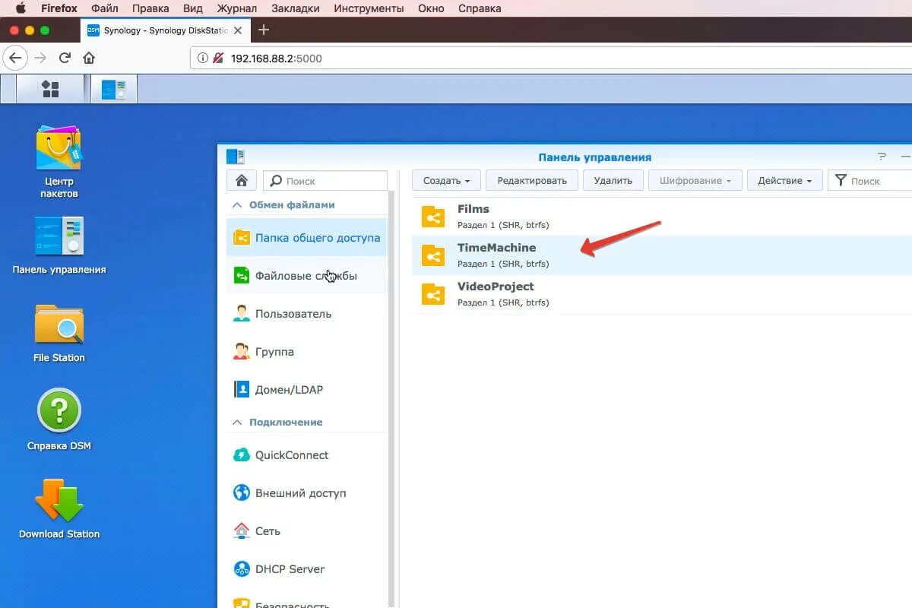The image size is (912, 608).
Task: Select Synology DiskStation browser tab
Action: coord(166,30)
